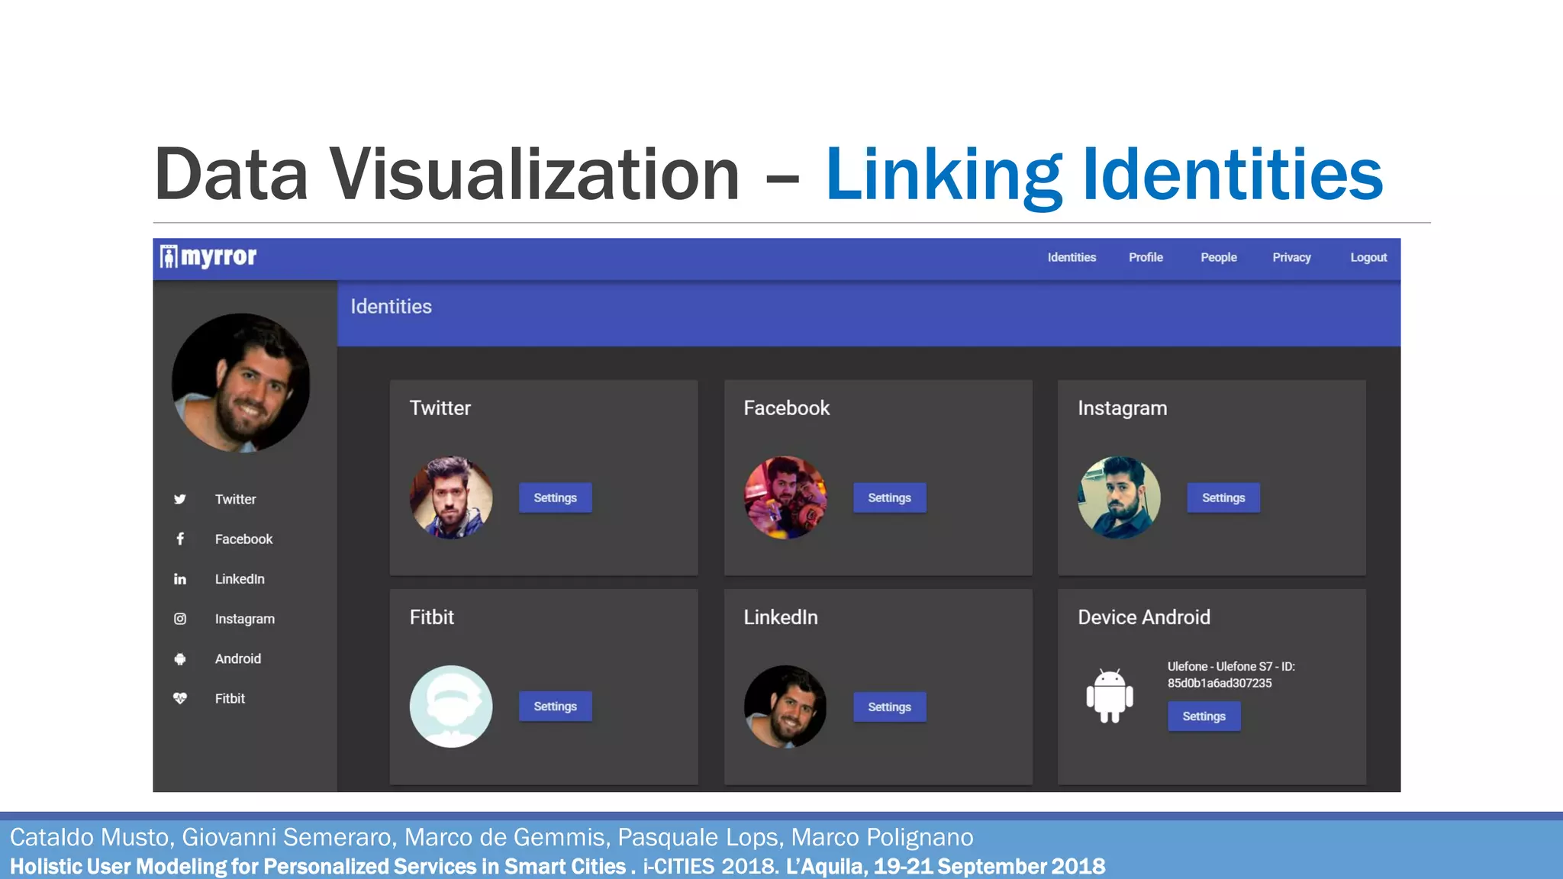Click the Instagram camera icon in sidebar
The height and width of the screenshot is (879, 1563).
180,619
